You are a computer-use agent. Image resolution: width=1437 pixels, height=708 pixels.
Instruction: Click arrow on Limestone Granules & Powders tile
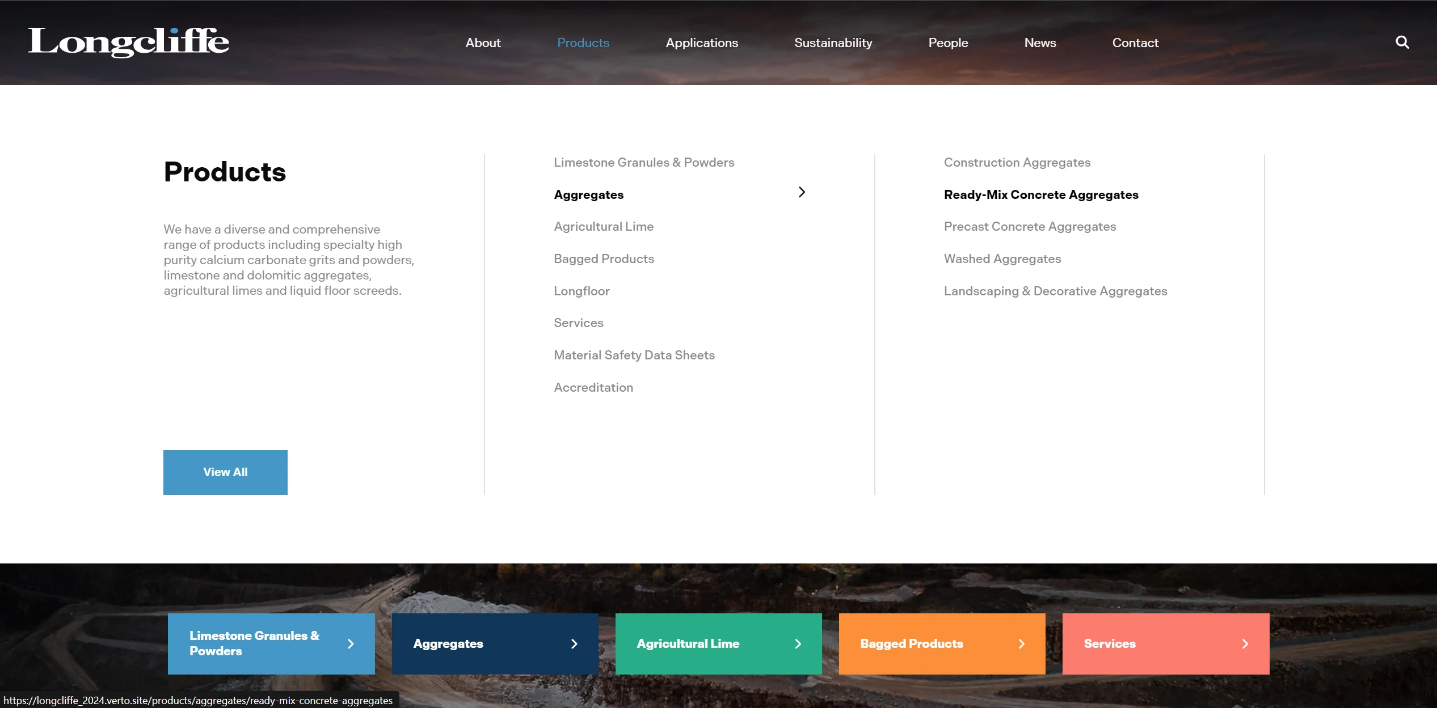click(x=351, y=644)
